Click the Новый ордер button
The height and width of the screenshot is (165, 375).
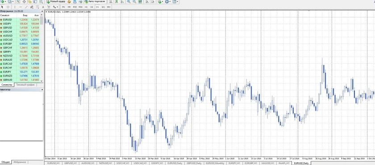(x=56, y=1)
